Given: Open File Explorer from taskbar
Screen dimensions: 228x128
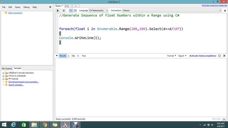Looking at the screenshot, I should click(x=34, y=125).
